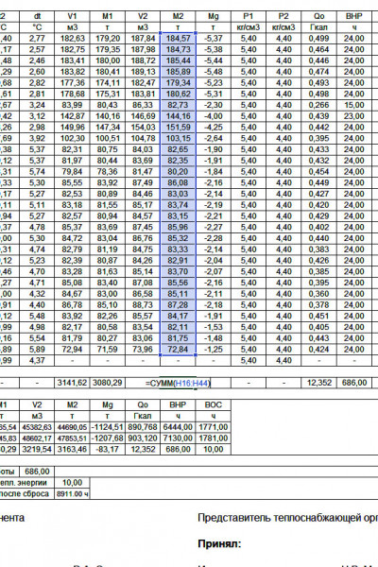378x567 pixels.
Task: Click the cell showing 8911.00 ч
Action: point(73,494)
